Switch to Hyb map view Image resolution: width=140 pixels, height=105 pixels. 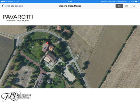pyautogui.click(x=134, y=6)
